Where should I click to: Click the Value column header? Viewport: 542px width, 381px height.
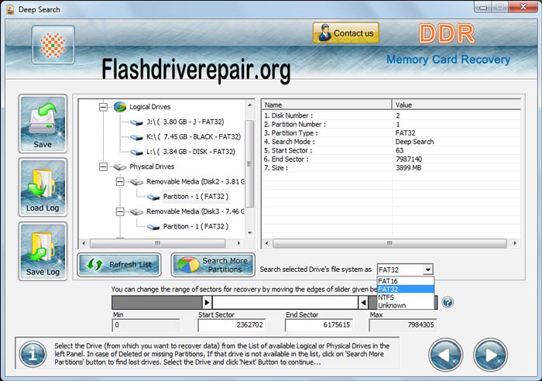click(456, 105)
